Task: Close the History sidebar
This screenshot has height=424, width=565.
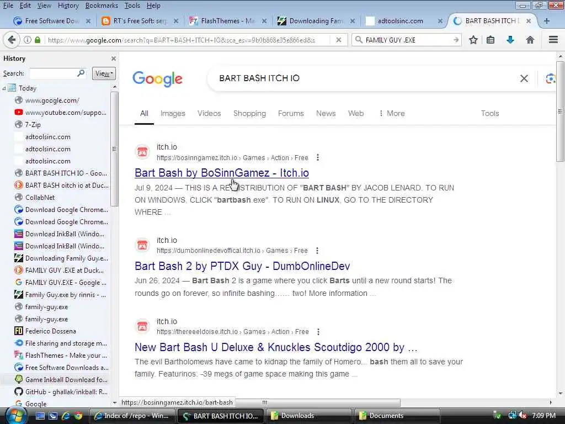Action: pos(114,59)
